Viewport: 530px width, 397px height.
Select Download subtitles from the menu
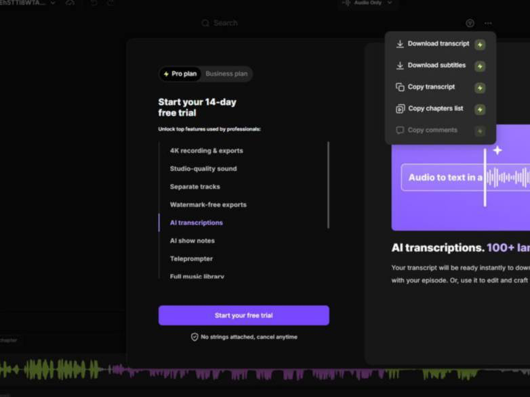[x=436, y=66]
